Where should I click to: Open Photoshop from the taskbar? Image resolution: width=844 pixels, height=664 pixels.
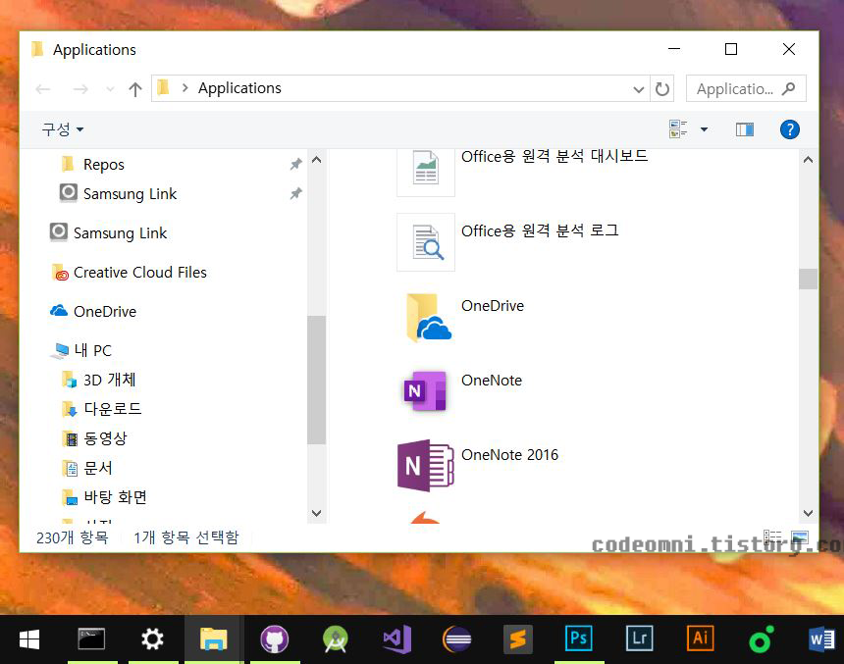(x=579, y=638)
